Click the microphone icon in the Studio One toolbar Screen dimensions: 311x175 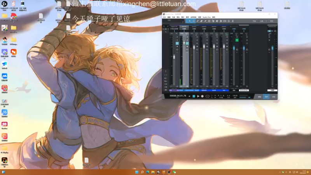232,21
